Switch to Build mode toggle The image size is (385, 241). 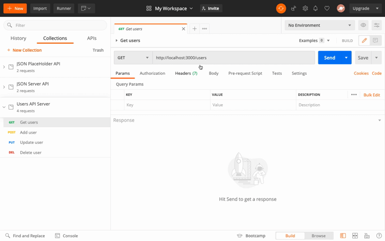(x=290, y=236)
